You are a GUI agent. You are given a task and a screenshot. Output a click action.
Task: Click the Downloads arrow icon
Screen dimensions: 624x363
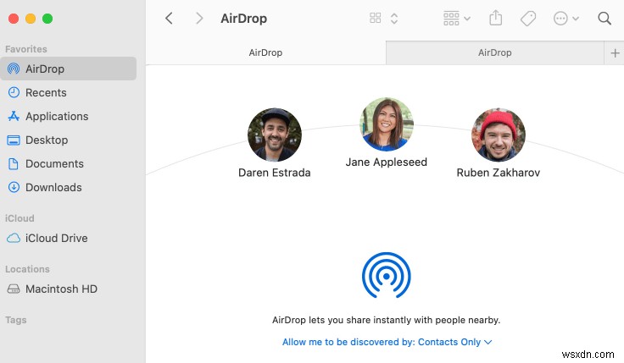pos(14,187)
